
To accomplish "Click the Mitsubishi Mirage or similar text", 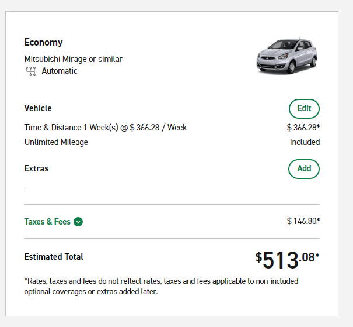I will click(74, 59).
